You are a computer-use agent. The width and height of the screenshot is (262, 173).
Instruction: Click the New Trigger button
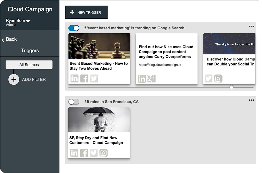[x=86, y=12]
